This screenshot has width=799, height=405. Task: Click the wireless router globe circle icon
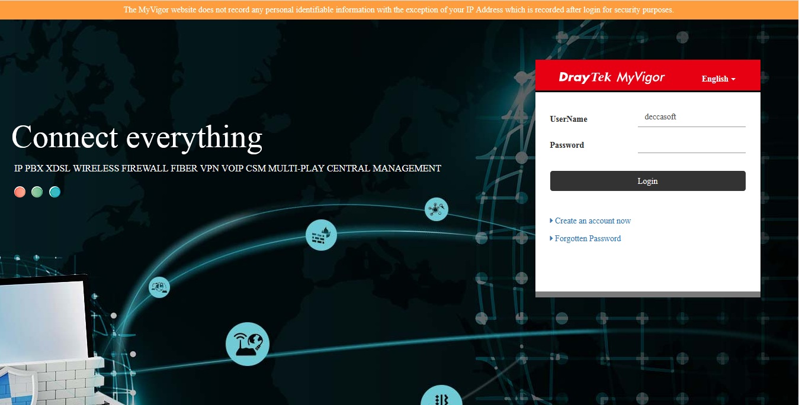tap(248, 344)
